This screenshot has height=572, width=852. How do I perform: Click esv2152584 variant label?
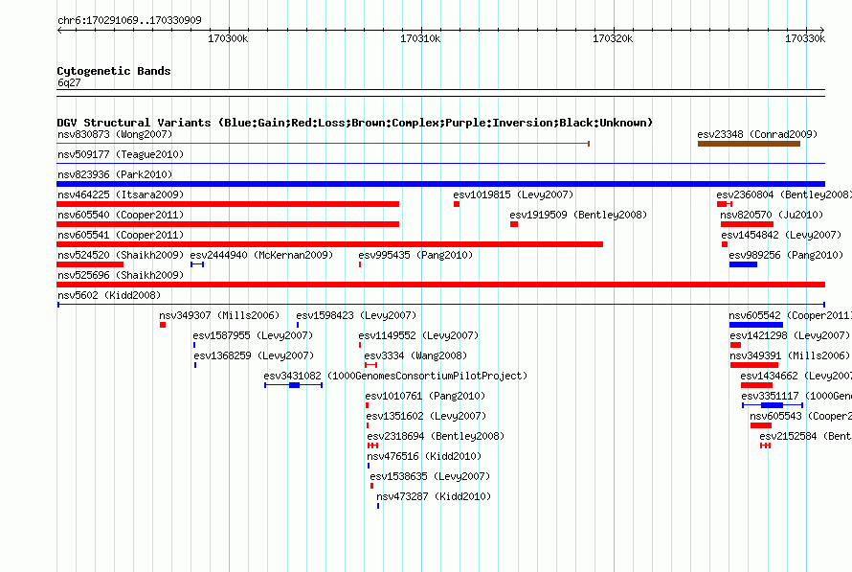pyautogui.click(x=806, y=436)
